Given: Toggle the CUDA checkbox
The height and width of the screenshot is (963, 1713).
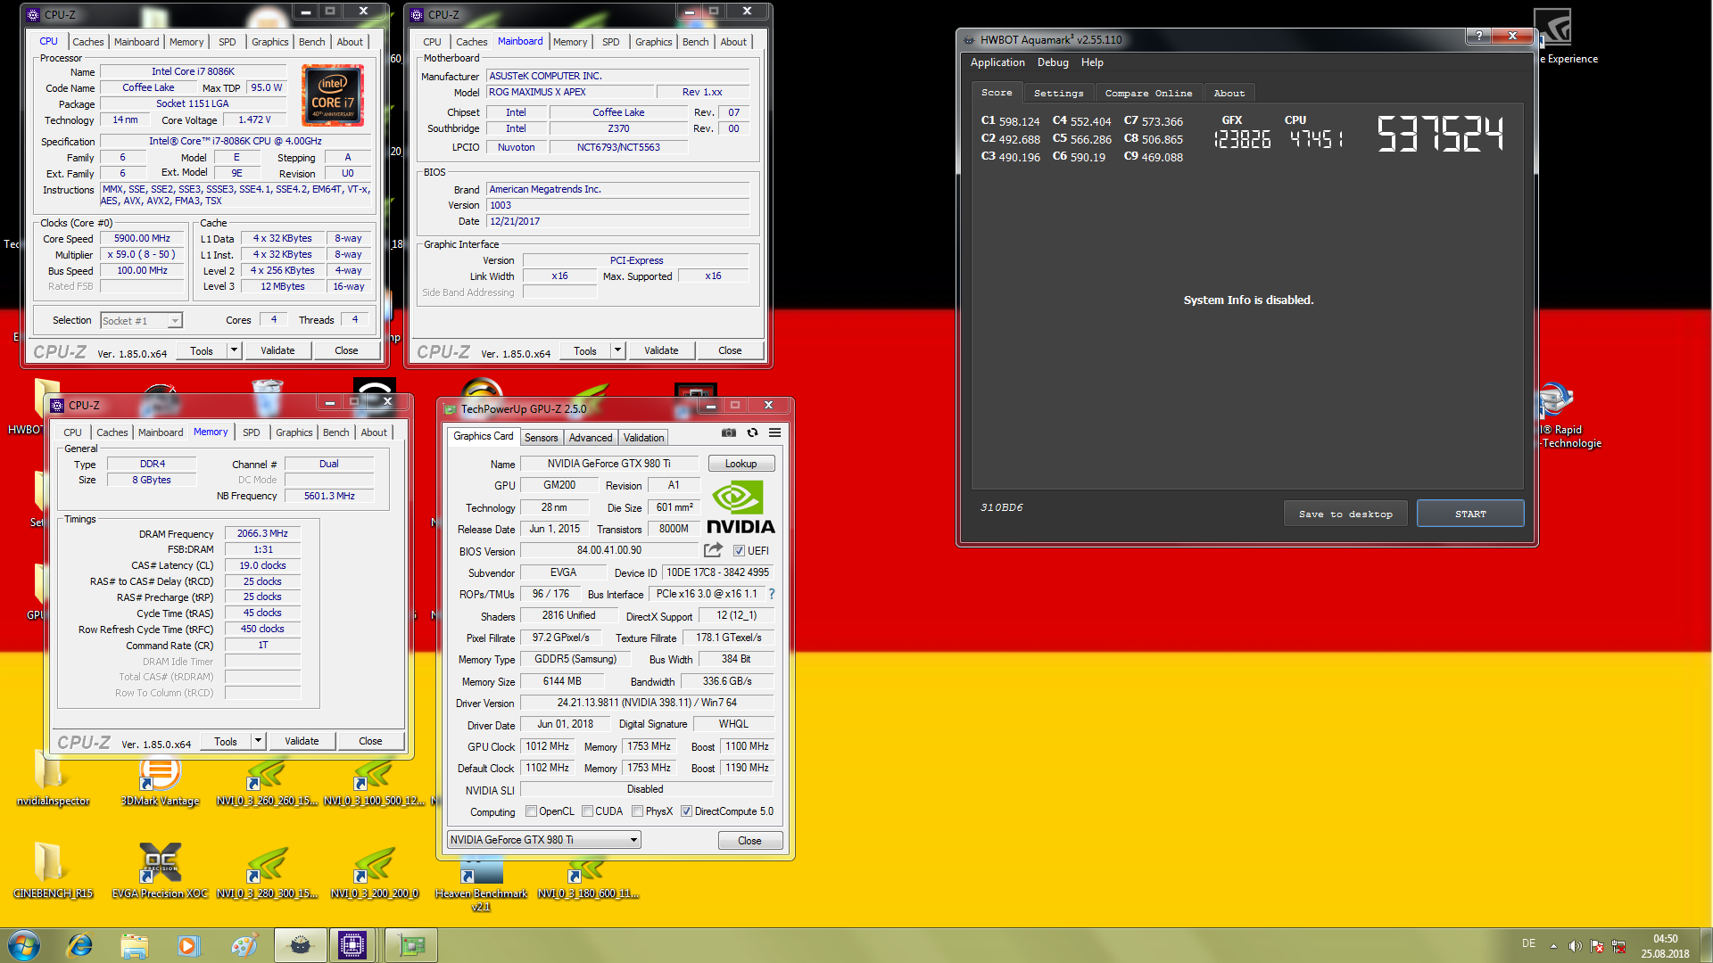Looking at the screenshot, I should click(x=587, y=811).
